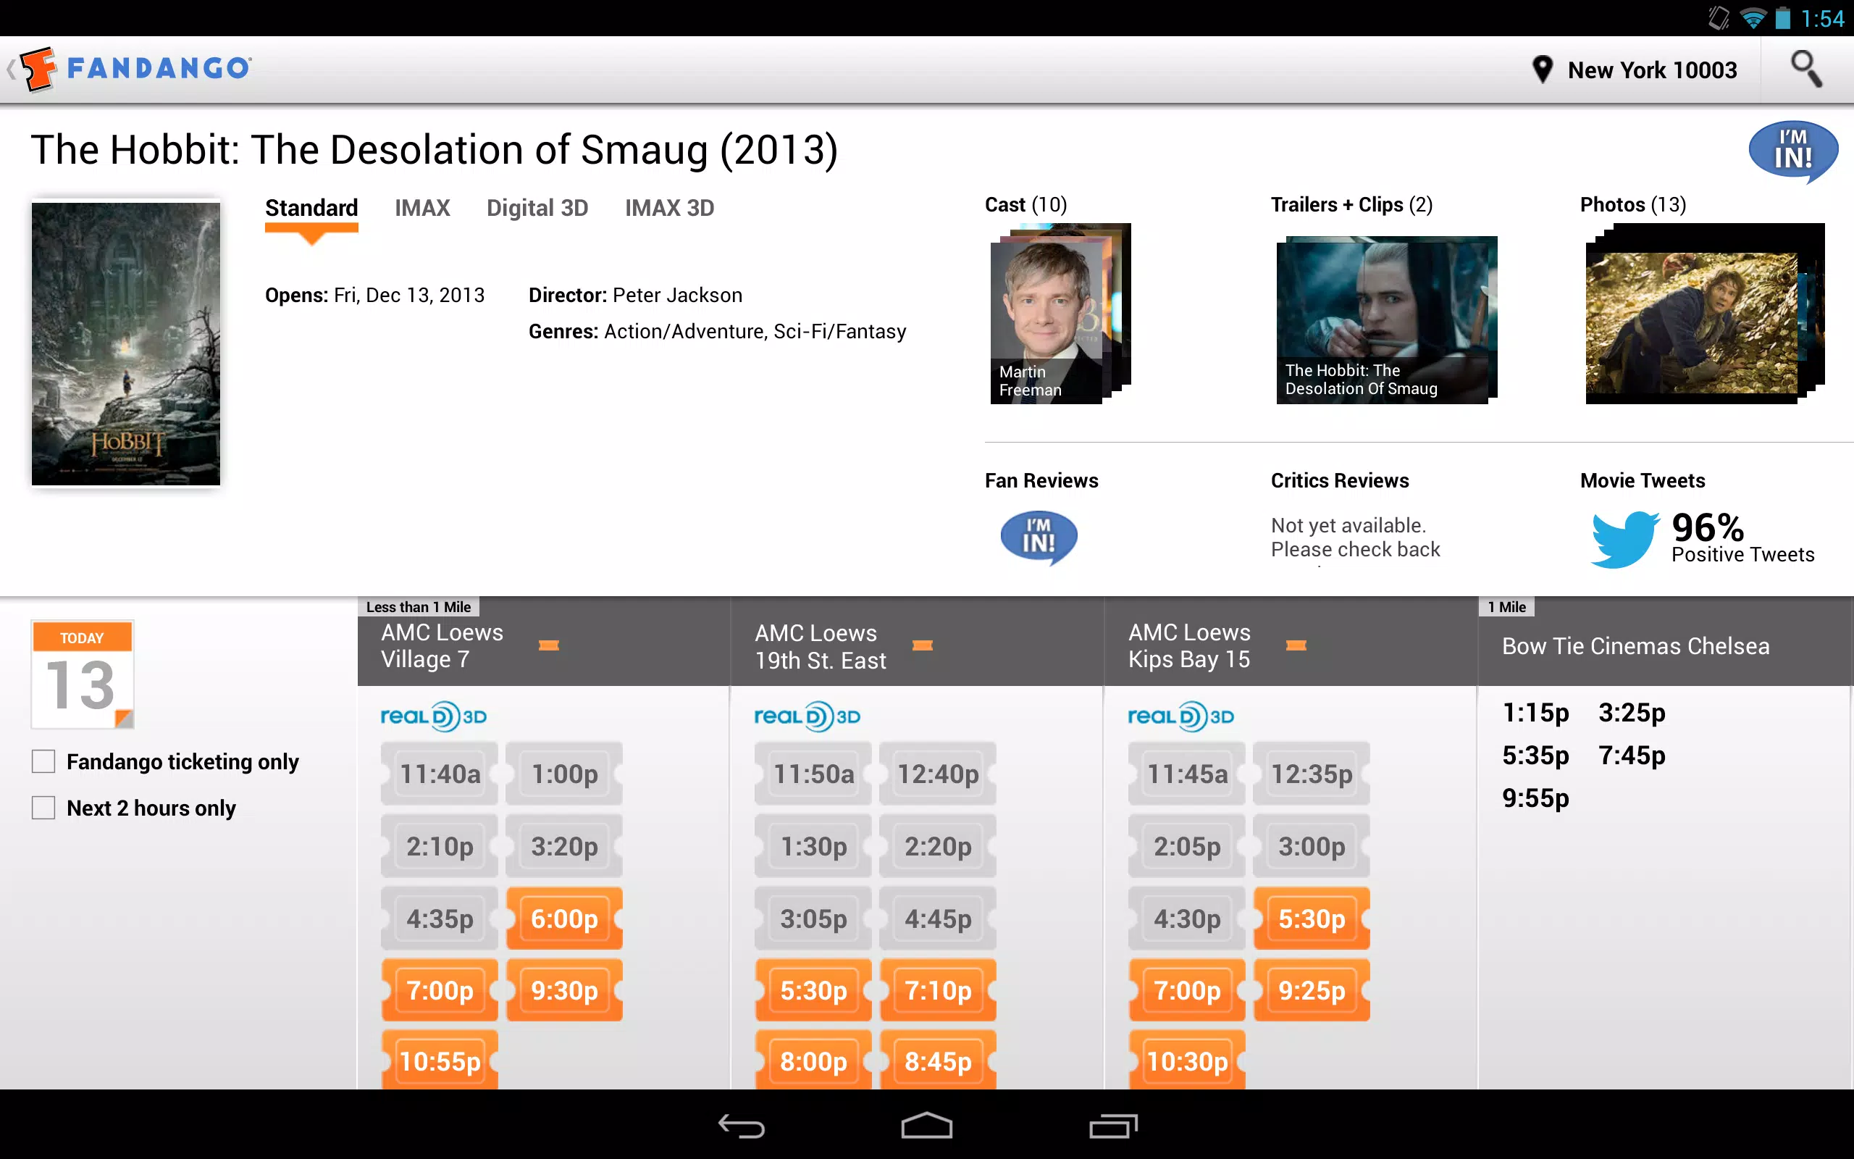Tap ticket icon next to AMC Loews Village 7
The height and width of the screenshot is (1159, 1854).
(x=548, y=645)
